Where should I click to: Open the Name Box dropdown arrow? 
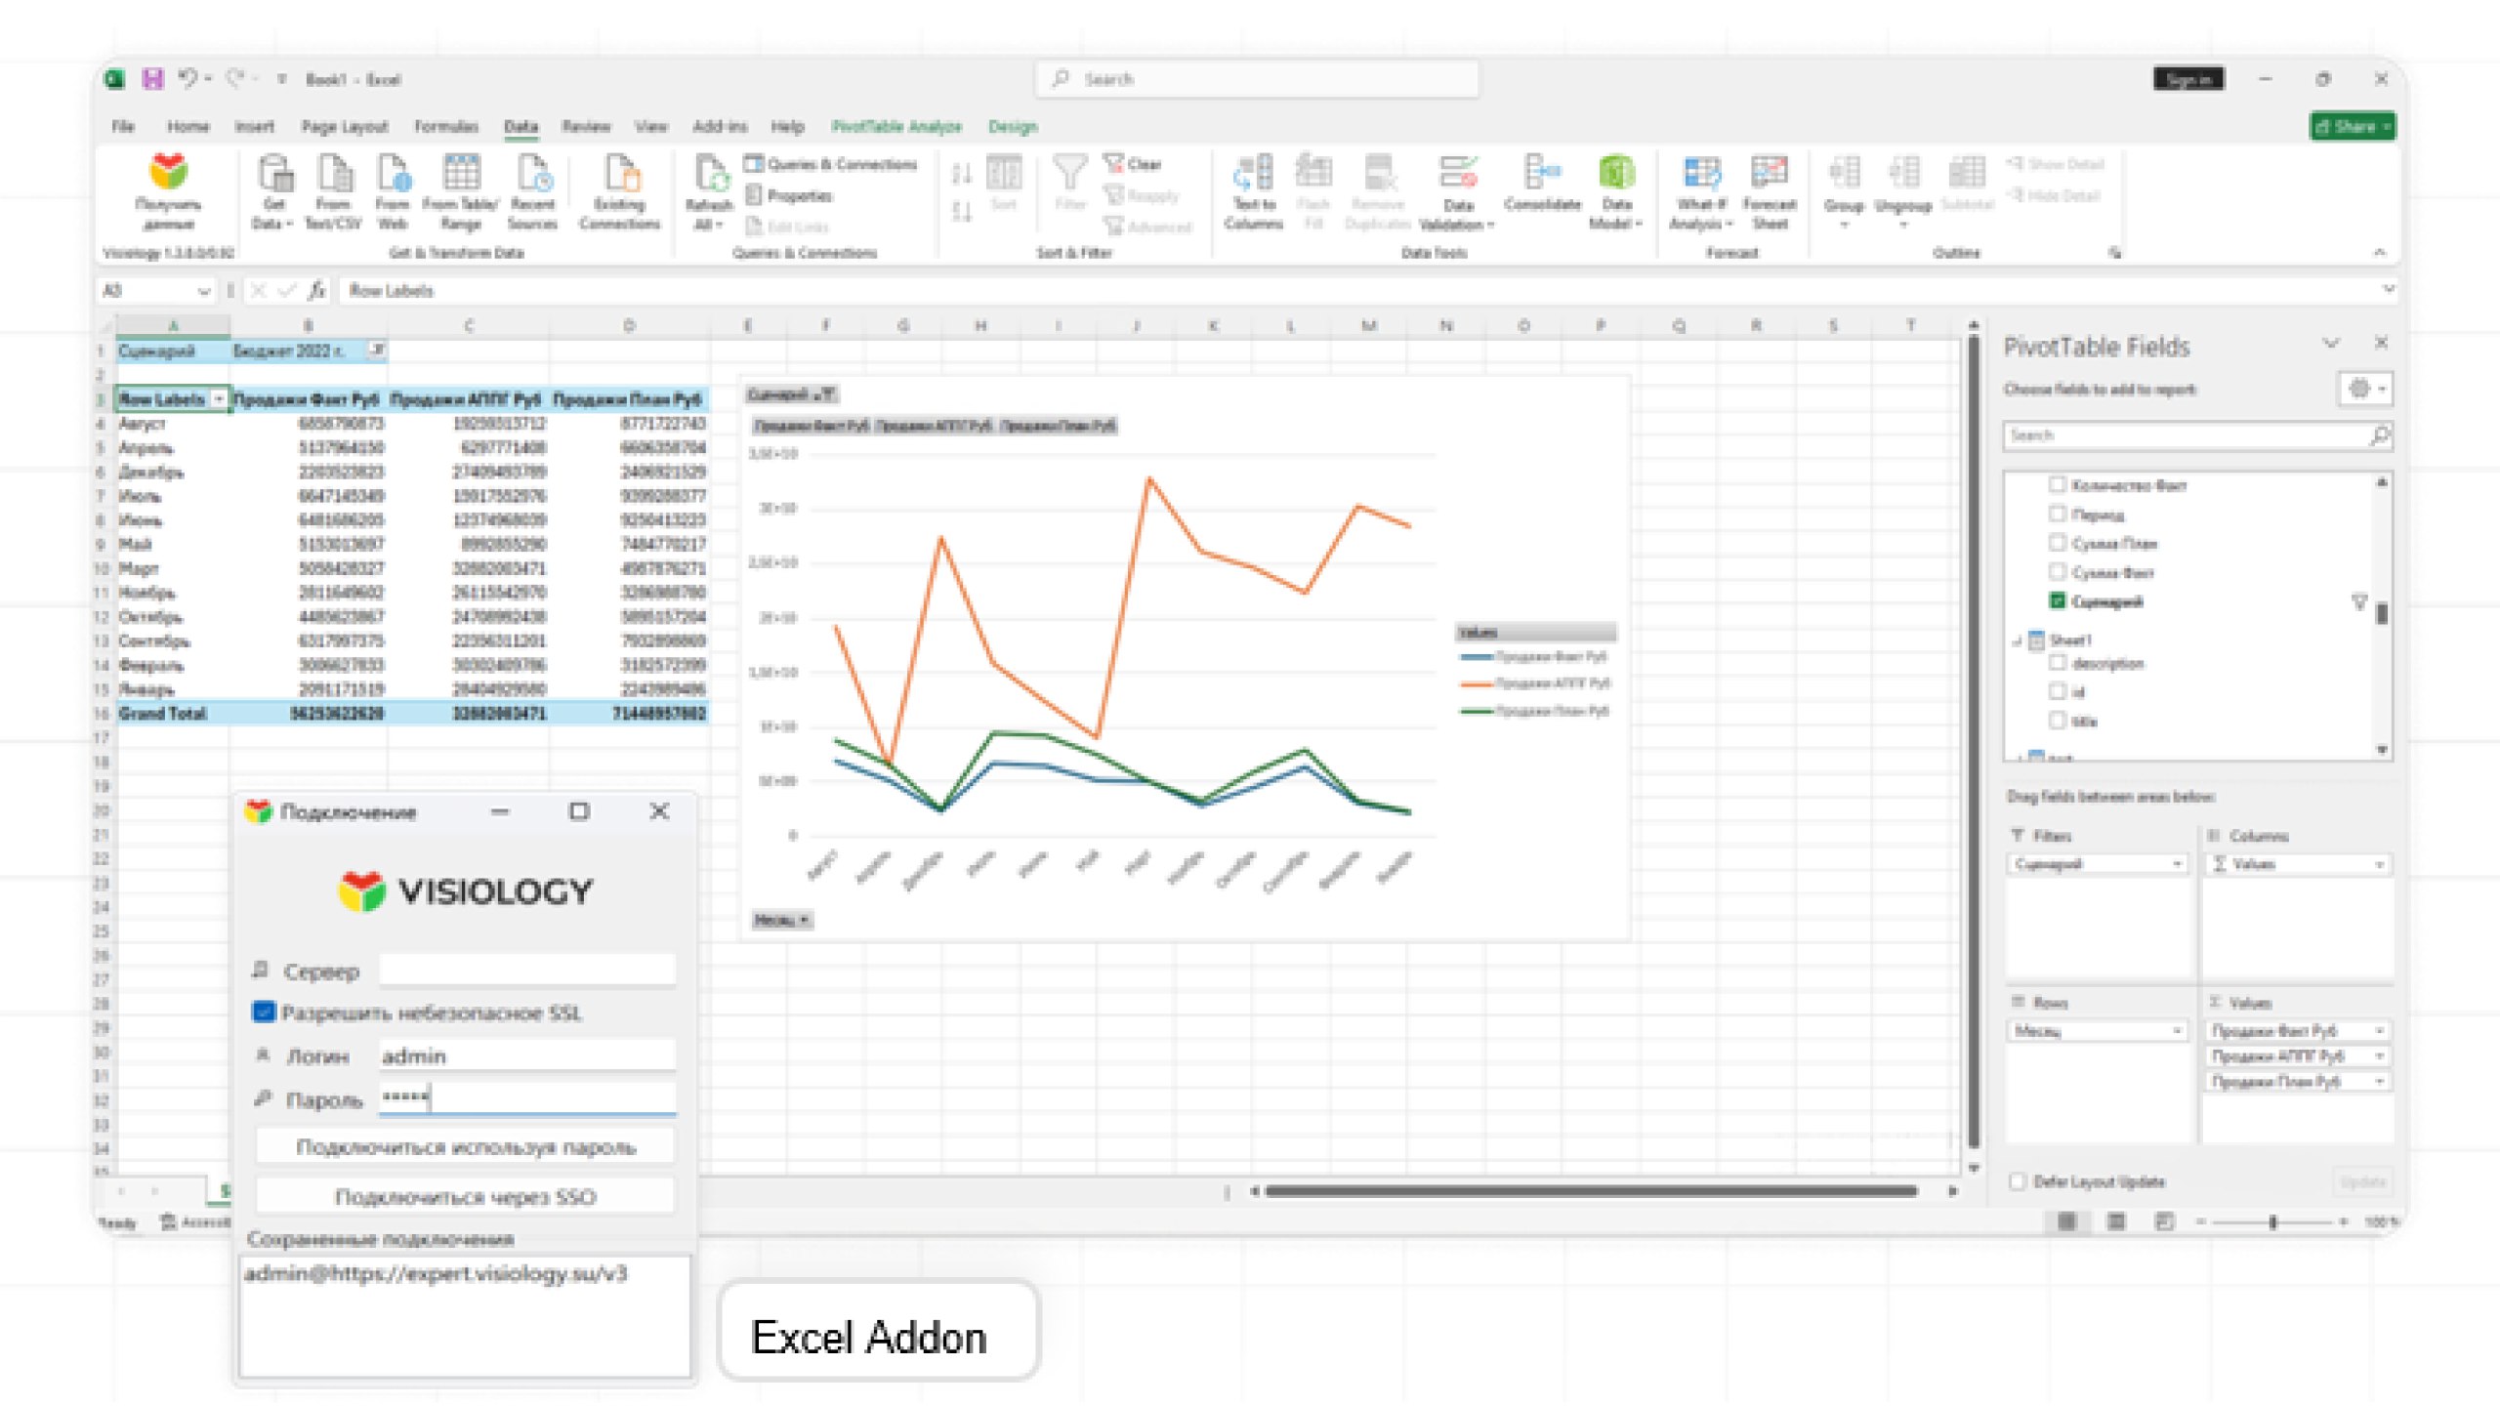pos(203,291)
